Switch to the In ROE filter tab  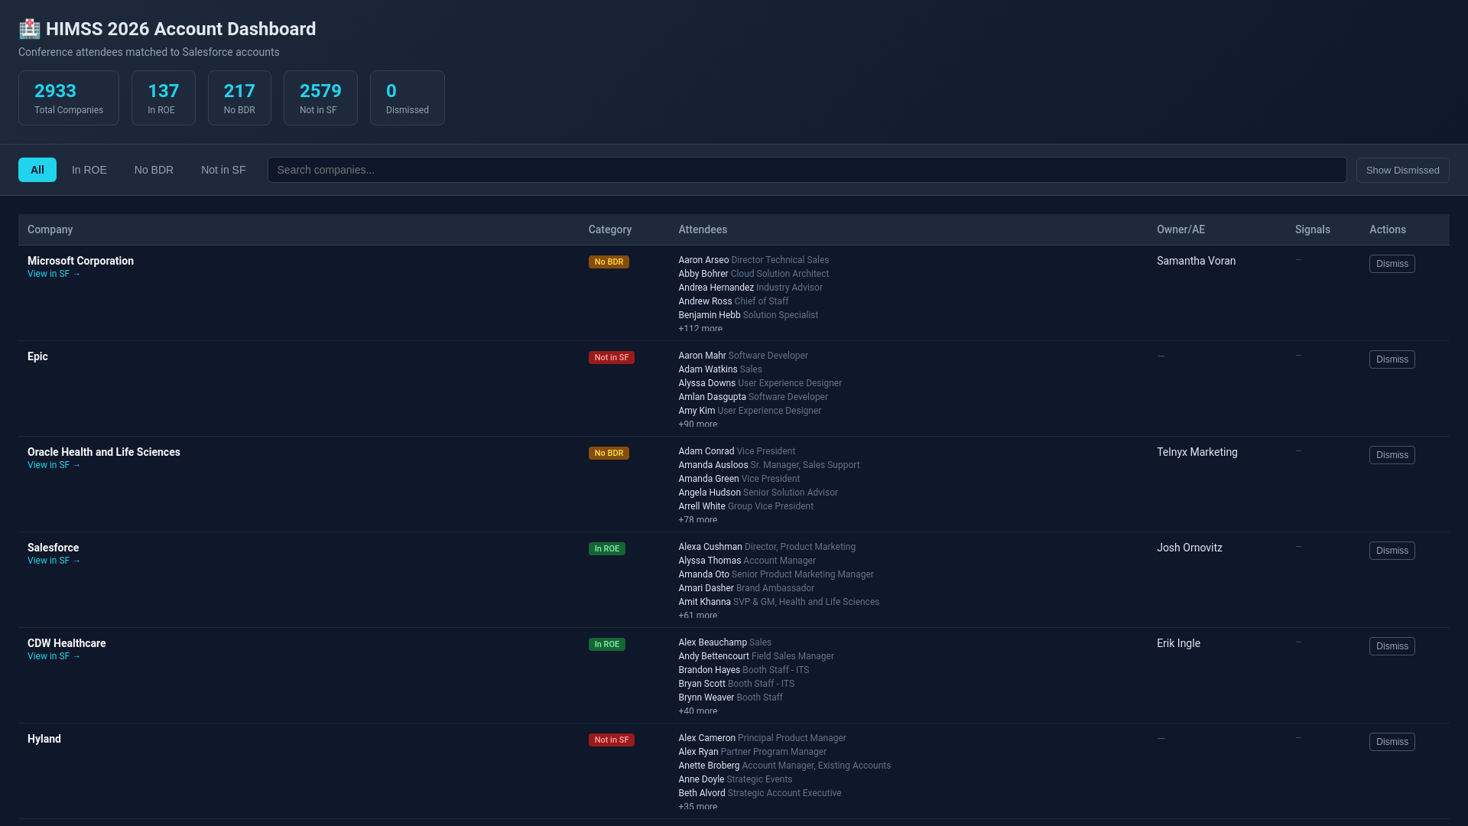pyautogui.click(x=89, y=170)
